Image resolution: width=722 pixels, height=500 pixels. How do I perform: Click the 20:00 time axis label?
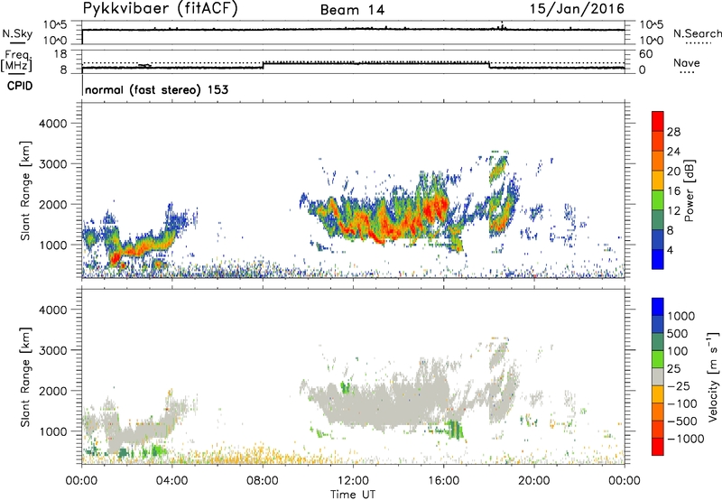[533, 481]
